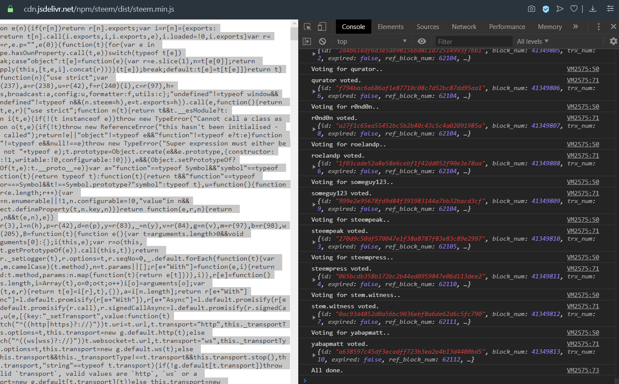Open VM2575:50 link beside 'Voting for r0nd0n..'
This screenshot has height=384, width=619.
(583, 107)
